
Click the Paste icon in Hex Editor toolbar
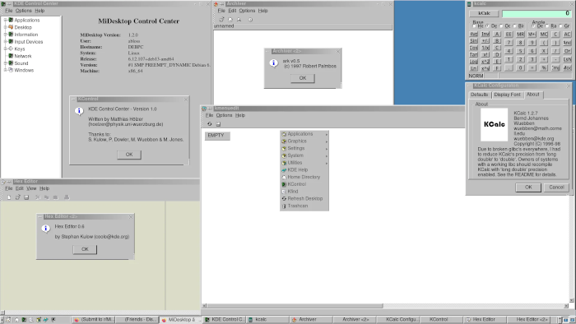click(x=55, y=197)
